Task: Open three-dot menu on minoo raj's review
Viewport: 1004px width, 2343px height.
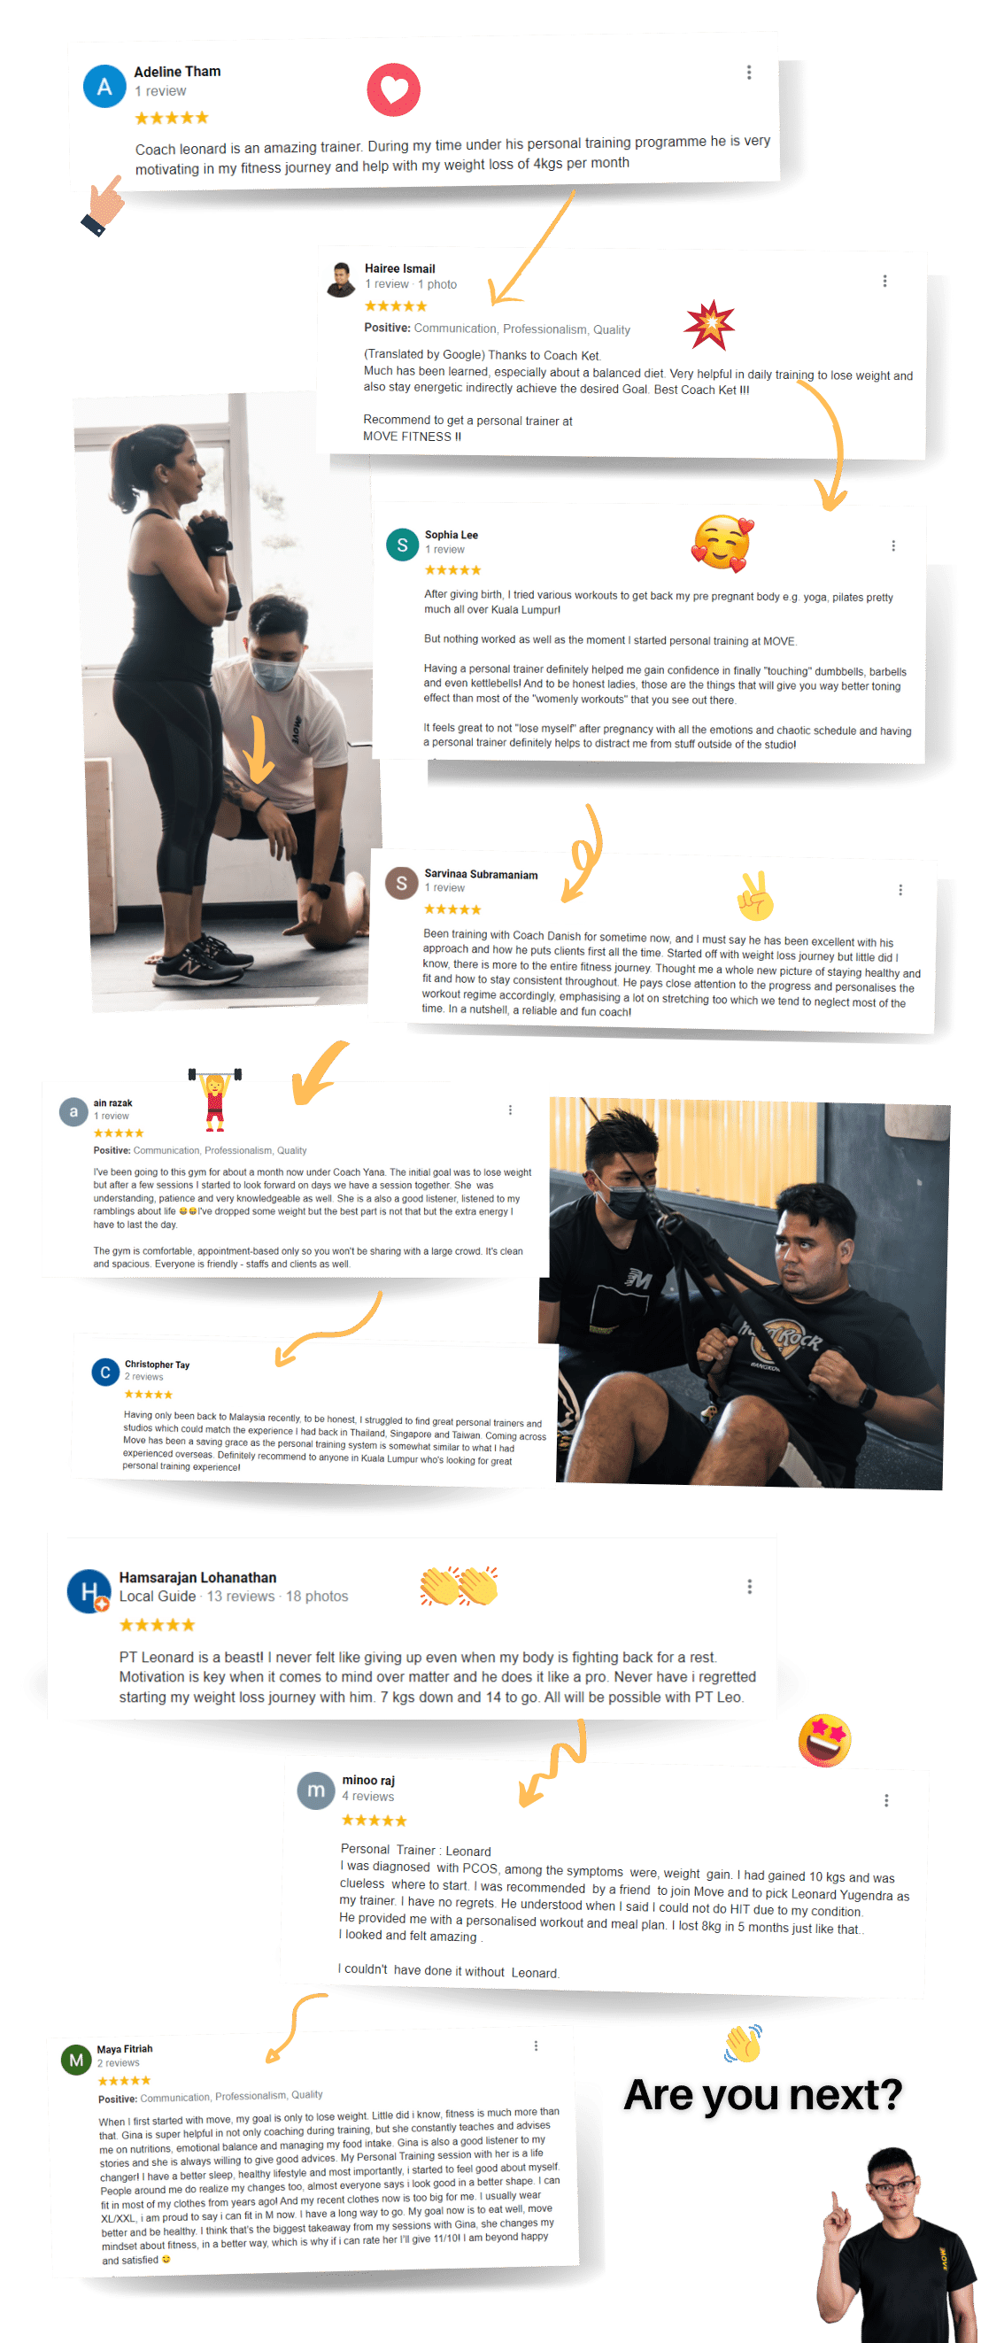Action: click(x=885, y=1800)
